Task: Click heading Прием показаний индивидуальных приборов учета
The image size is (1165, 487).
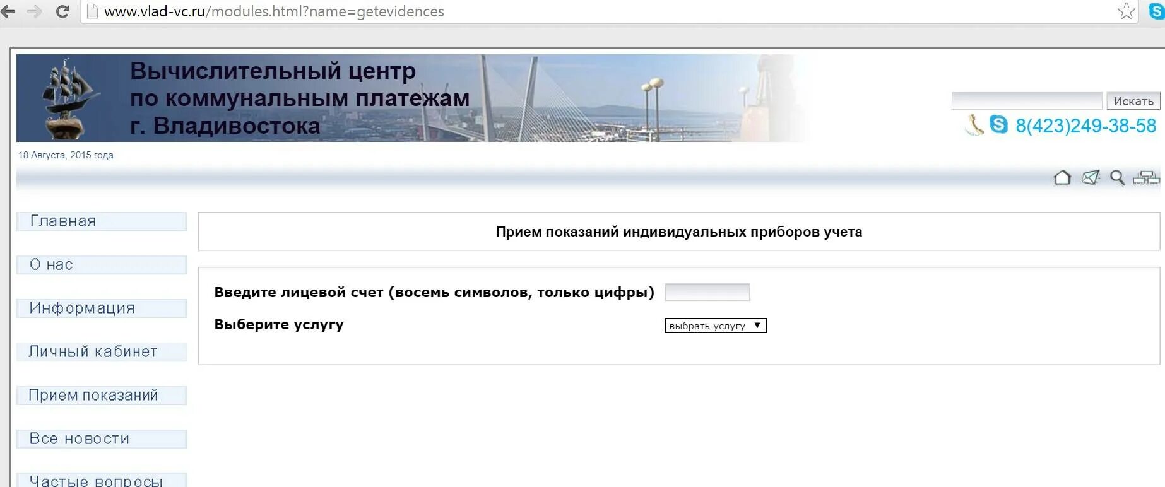Action: coord(679,232)
